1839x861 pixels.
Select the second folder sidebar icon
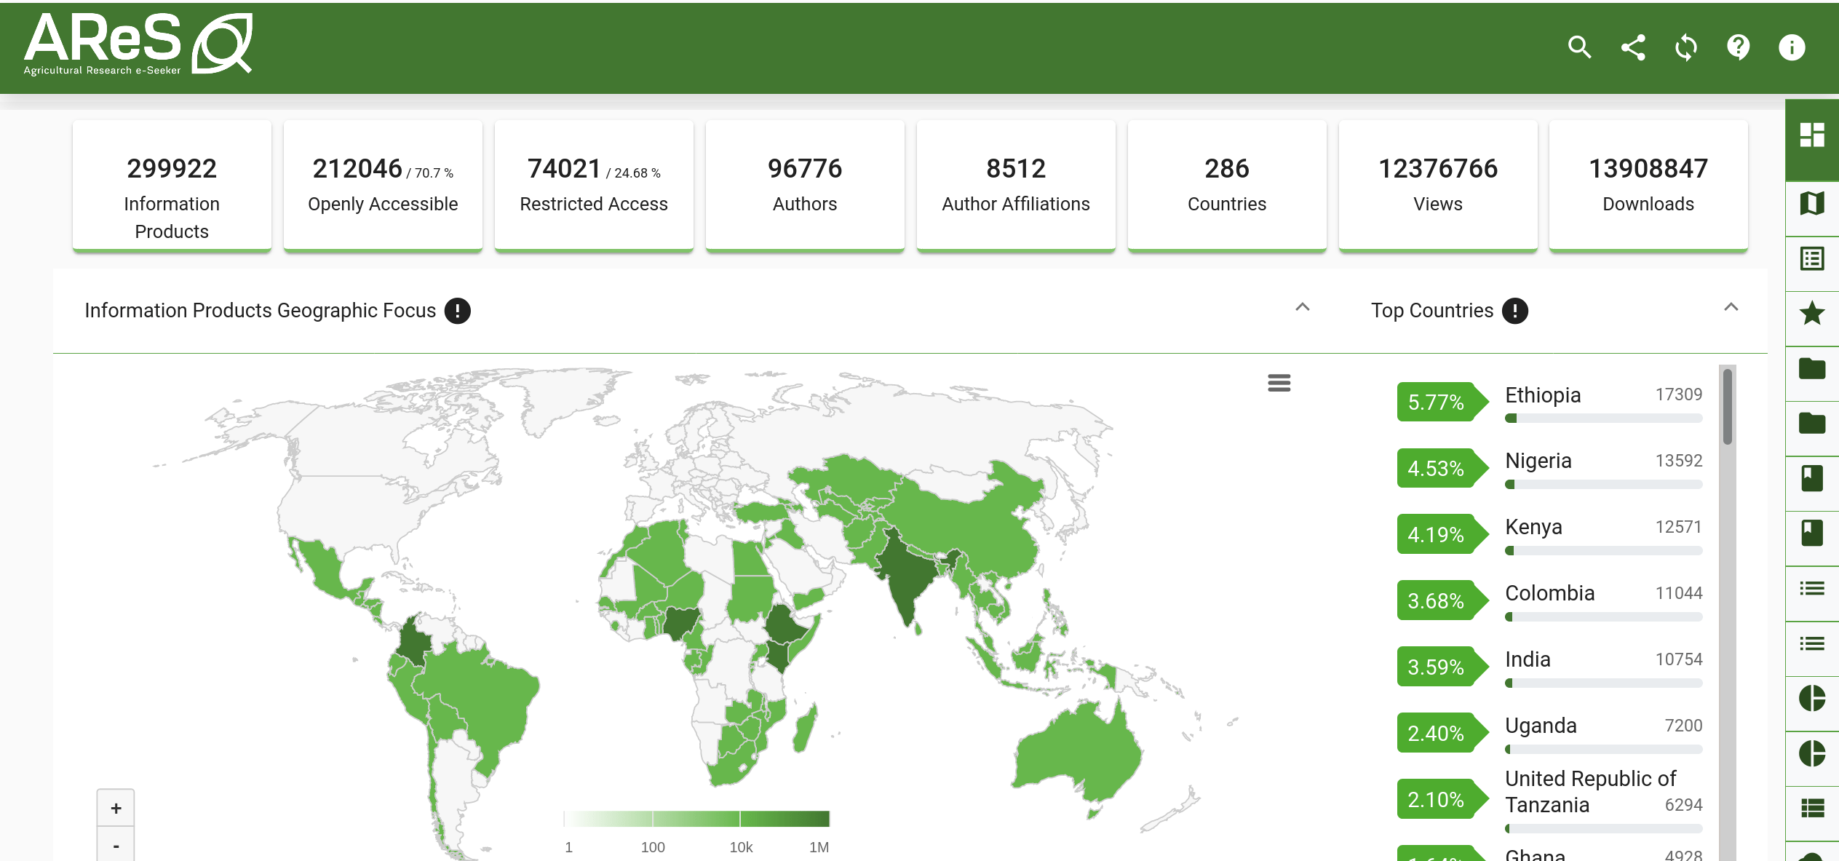point(1812,423)
